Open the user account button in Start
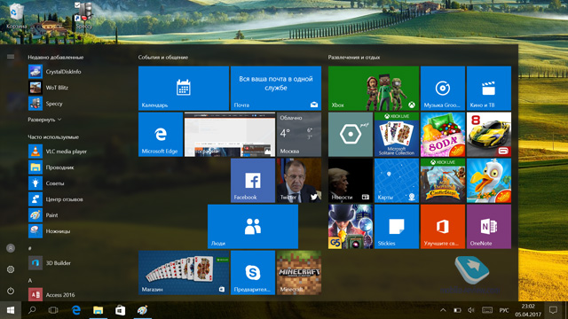Screen dimensions: 568x319 tap(11, 248)
